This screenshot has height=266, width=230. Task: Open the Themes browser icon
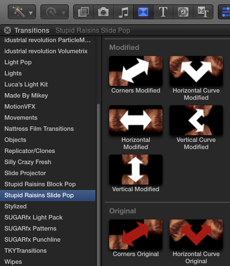203,12
